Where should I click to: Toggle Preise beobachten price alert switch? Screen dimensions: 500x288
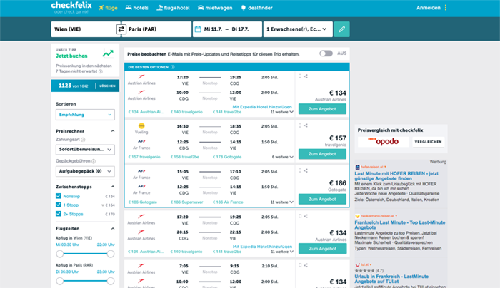pyautogui.click(x=326, y=53)
